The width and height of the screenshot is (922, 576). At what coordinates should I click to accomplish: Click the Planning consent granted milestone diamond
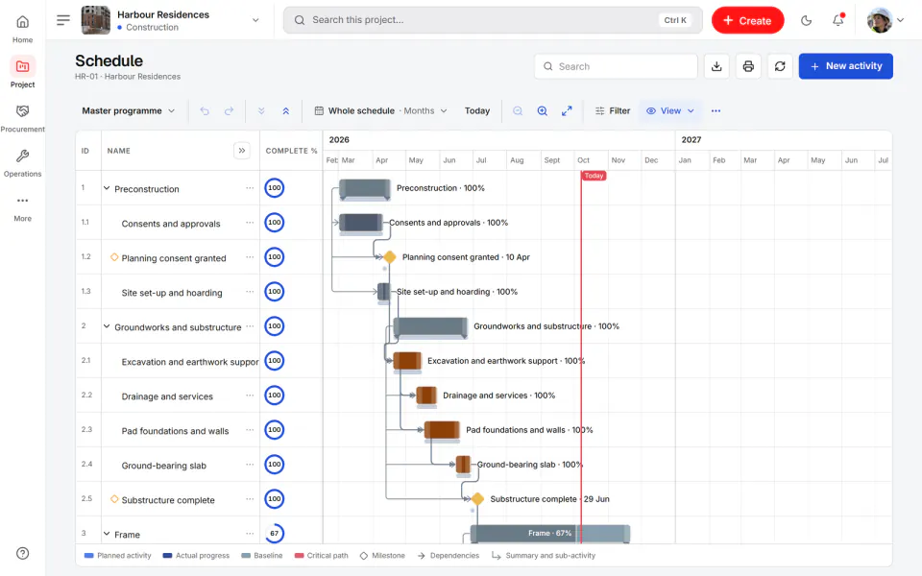point(389,257)
